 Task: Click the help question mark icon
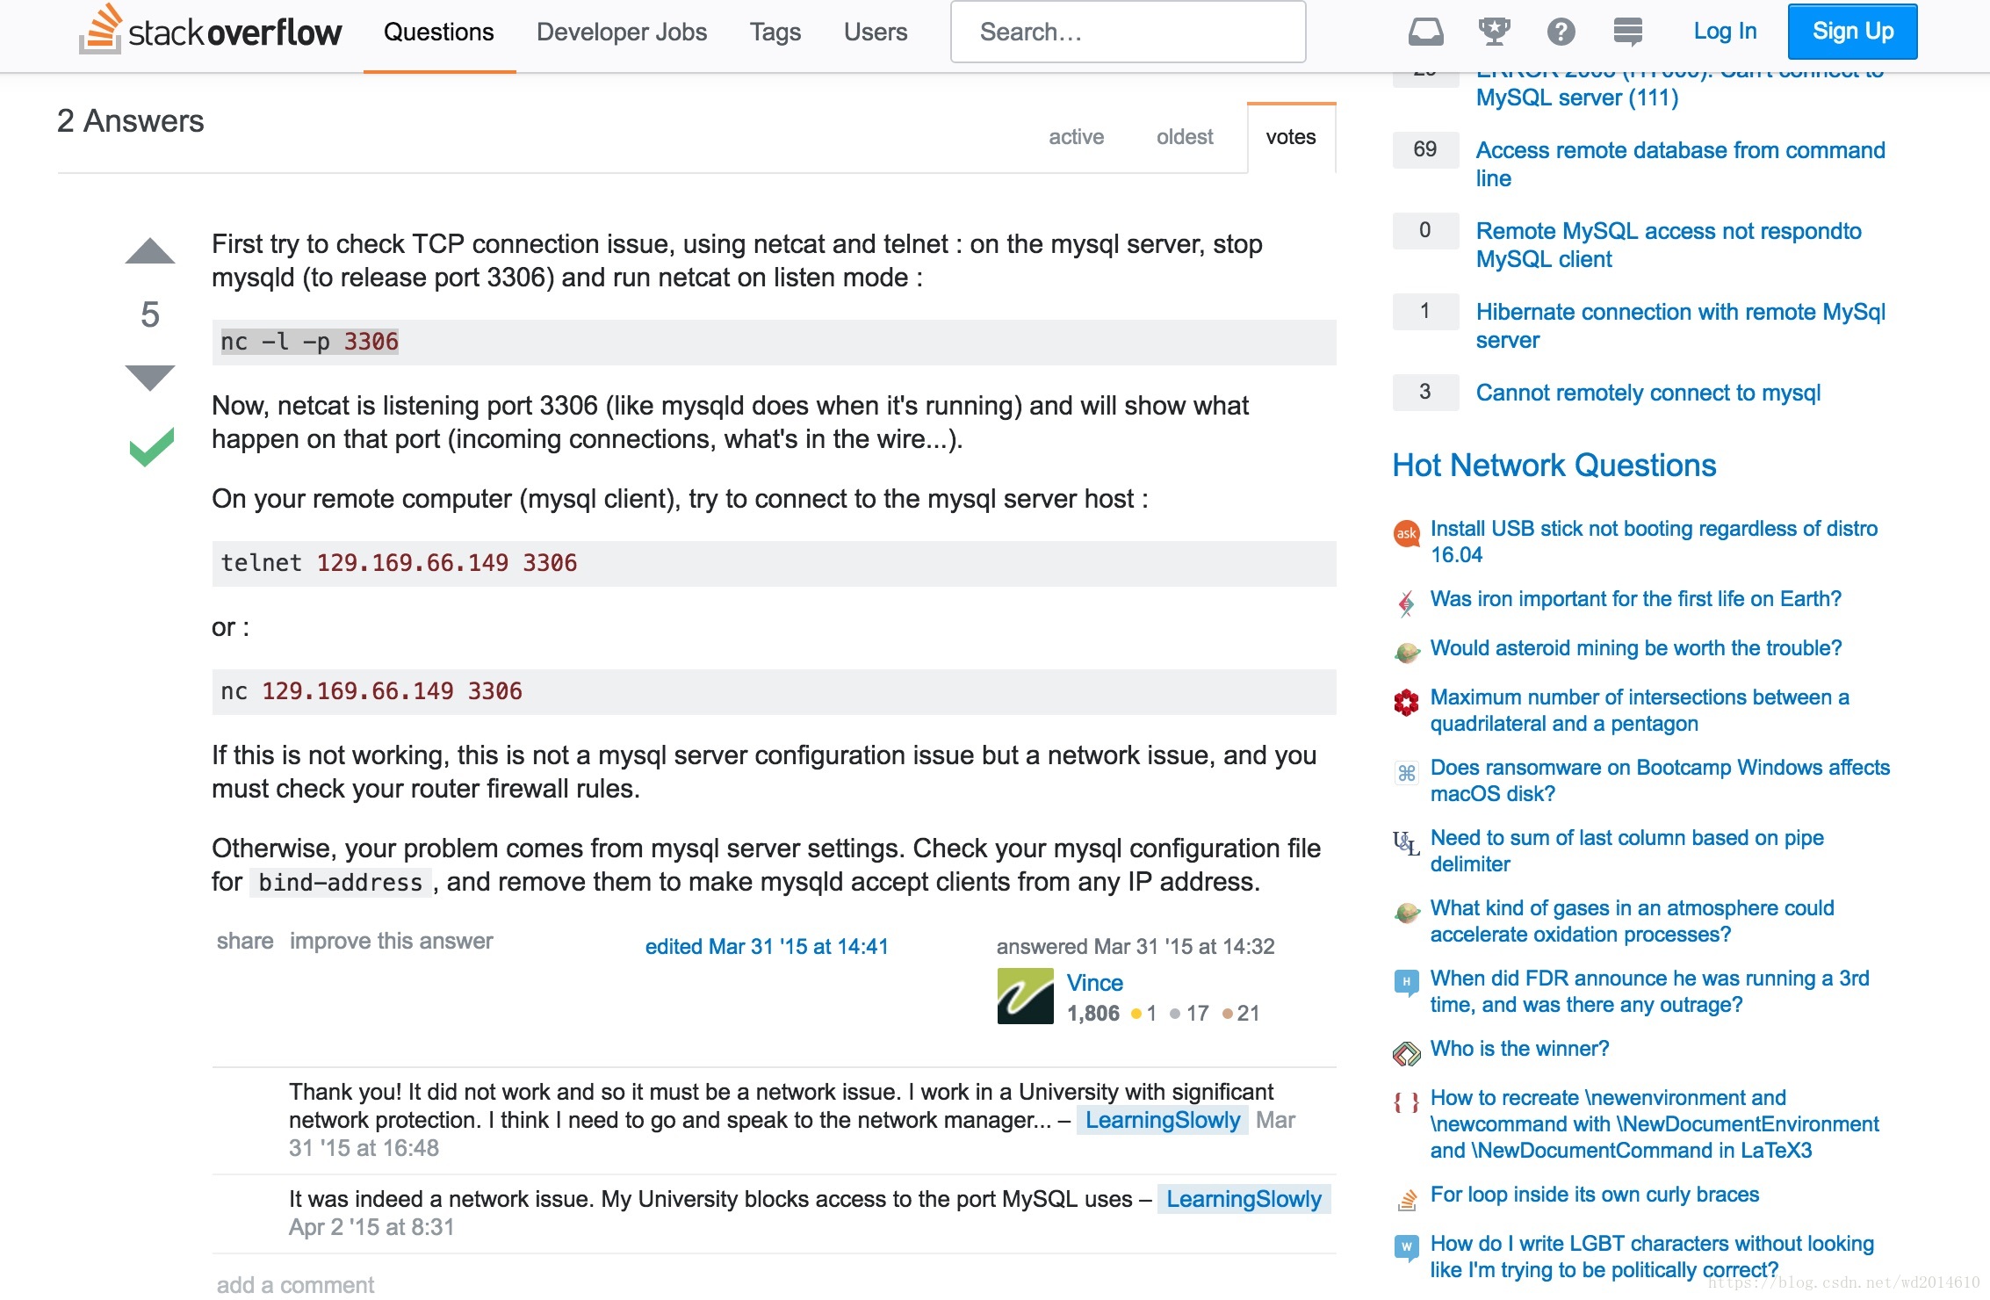[1561, 32]
